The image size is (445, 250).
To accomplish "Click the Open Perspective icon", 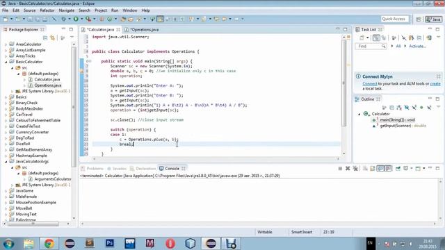I will tap(419, 19).
